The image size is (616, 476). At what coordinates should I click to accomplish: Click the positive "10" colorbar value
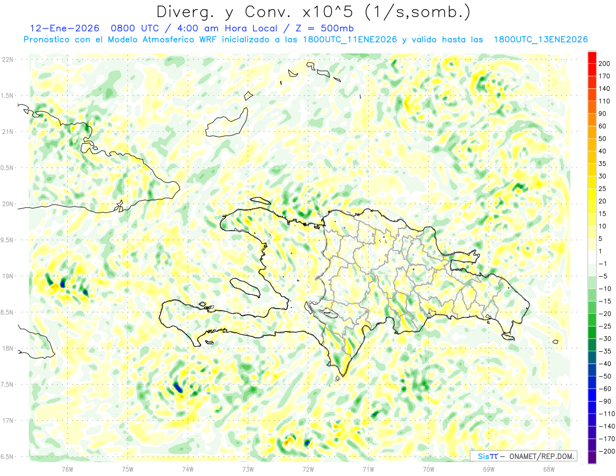(x=603, y=226)
